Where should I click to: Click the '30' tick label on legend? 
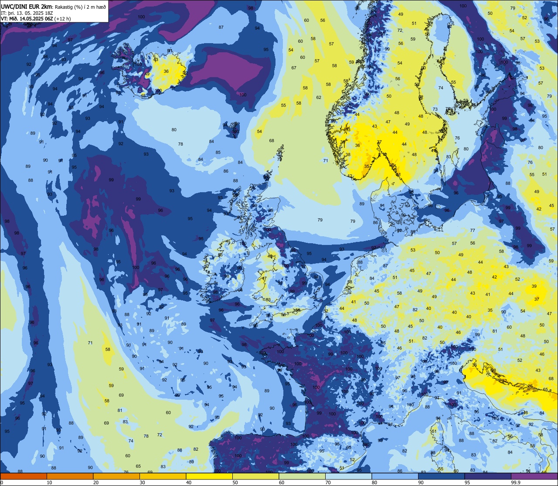(142, 483)
